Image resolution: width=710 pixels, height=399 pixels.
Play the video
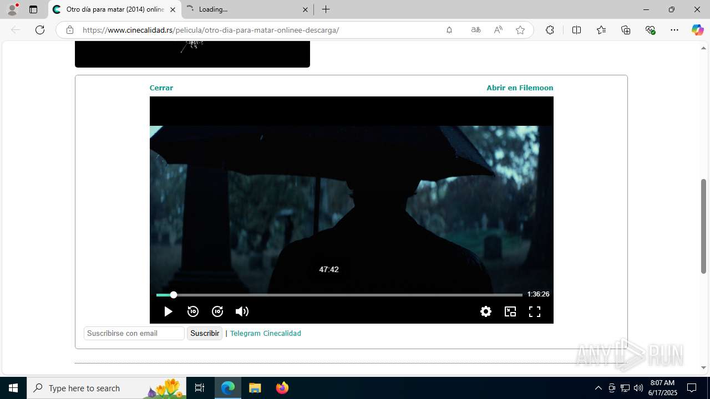(168, 311)
